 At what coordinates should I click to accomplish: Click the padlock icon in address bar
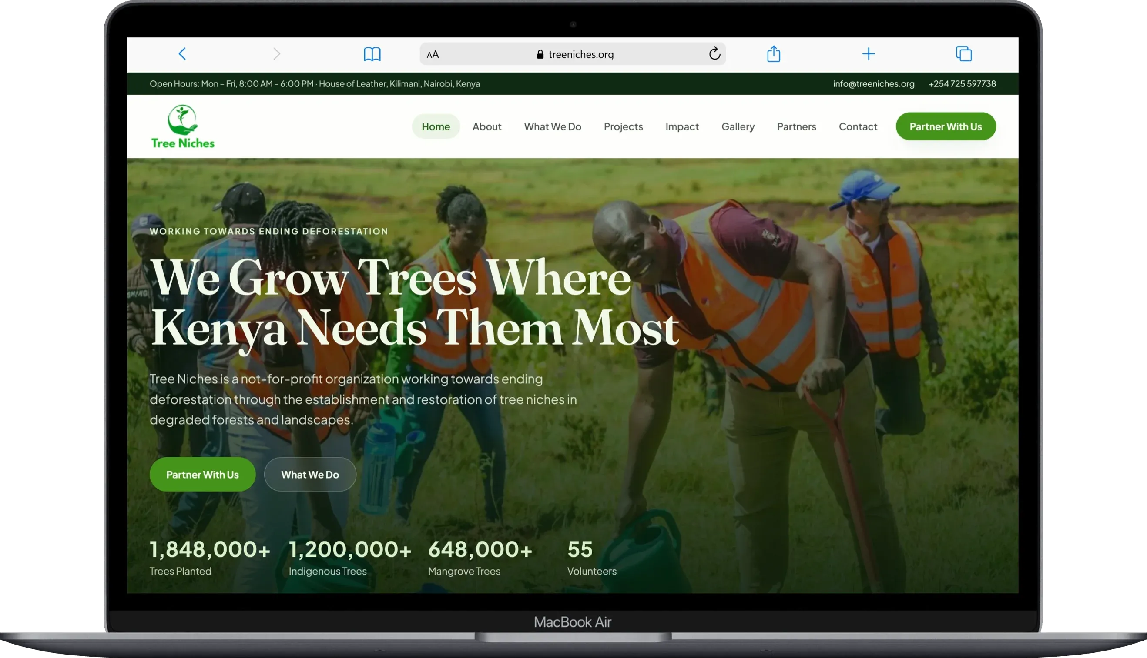point(540,54)
